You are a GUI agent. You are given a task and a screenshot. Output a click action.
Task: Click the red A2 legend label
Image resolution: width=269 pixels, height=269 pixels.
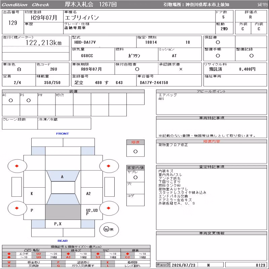pos(68,257)
